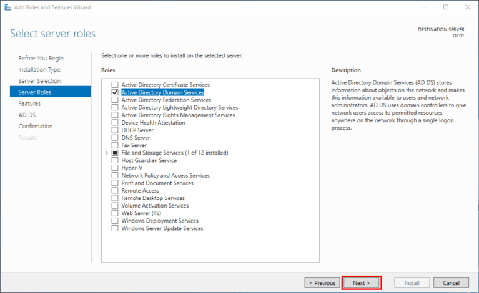Screen dimensions: 479x293
Task: Uncheck Active Directory Domain Services checkbox
Action: pyautogui.click(x=115, y=92)
